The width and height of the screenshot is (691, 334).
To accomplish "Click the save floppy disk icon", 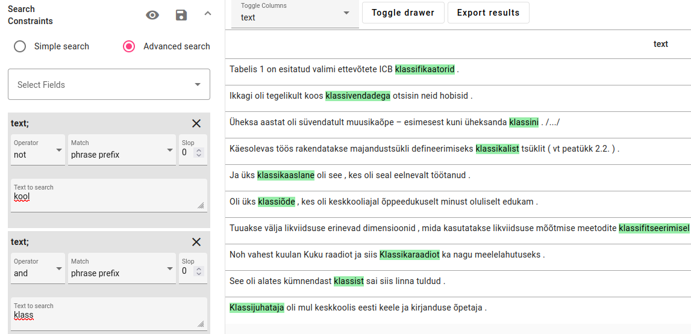I will (x=181, y=15).
